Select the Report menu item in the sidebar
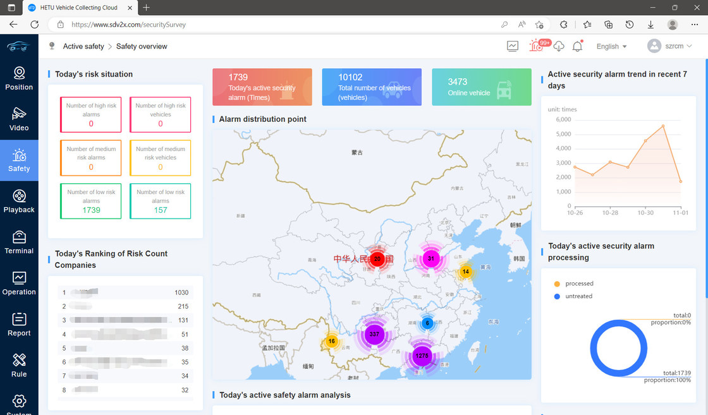The image size is (708, 415). pos(19,325)
